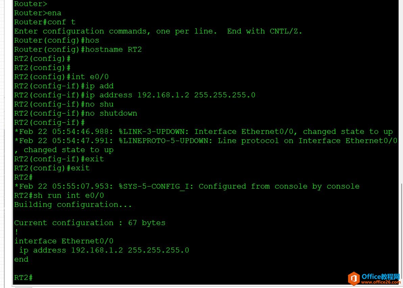Open the www.office26.com watermark link
Image resolution: width=403 pixels, height=288 pixels.
click(x=381, y=282)
